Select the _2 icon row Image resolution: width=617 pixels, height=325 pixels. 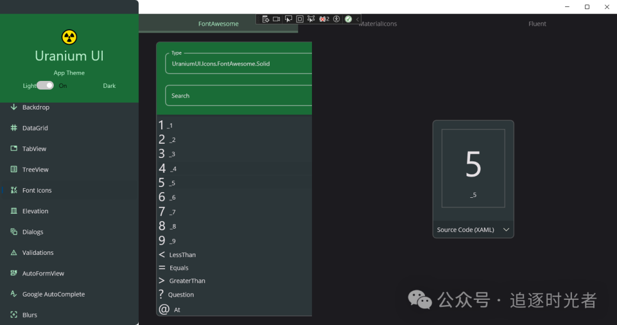235,140
